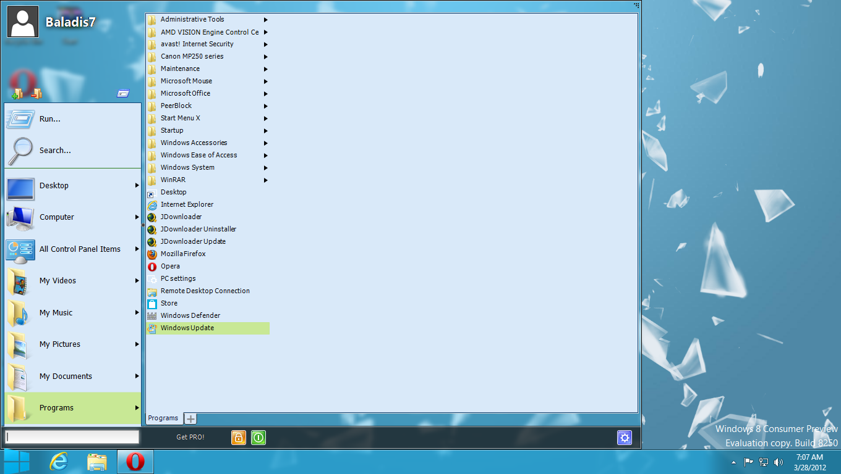The height and width of the screenshot is (474, 841).
Task: Expand the Windows Accessories folder arrow
Action: (x=266, y=143)
